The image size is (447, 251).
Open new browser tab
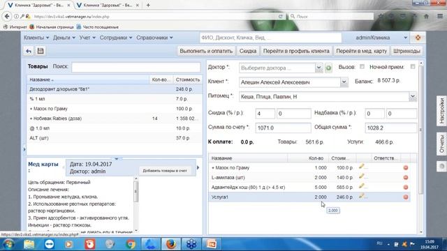pos(148,5)
